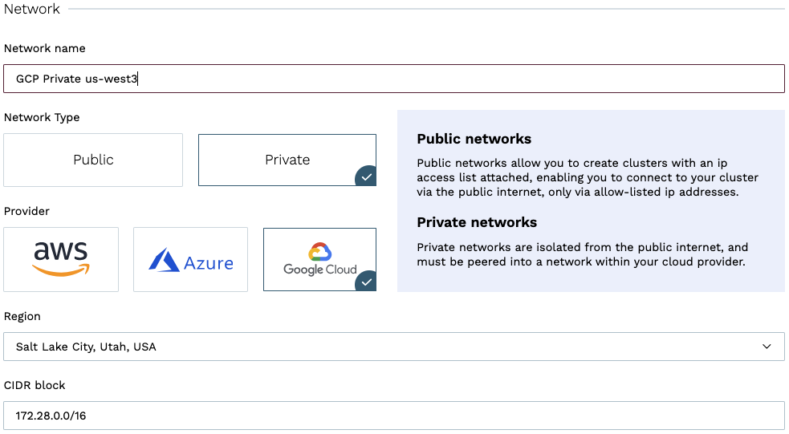Choose the Azure provider logo
Image resolution: width=789 pixels, height=434 pixels.
click(190, 259)
